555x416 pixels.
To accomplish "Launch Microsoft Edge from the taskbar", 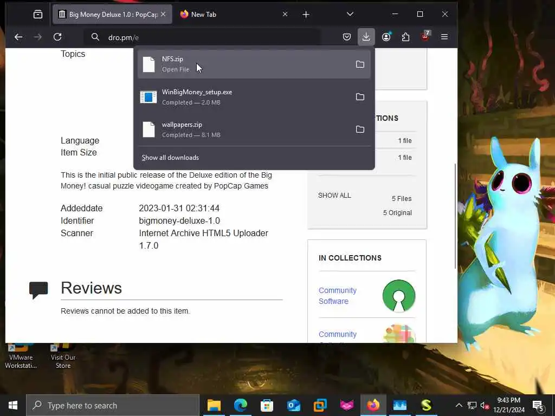I will [240, 405].
